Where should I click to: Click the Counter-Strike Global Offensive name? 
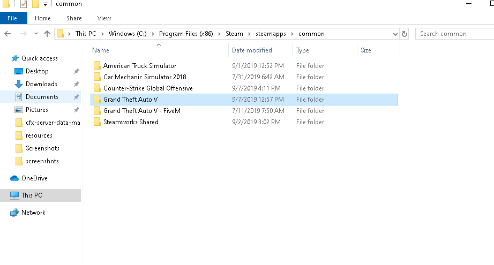click(148, 88)
